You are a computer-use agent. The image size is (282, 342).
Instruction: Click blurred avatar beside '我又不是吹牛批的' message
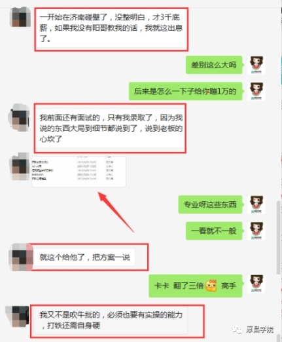18,316
